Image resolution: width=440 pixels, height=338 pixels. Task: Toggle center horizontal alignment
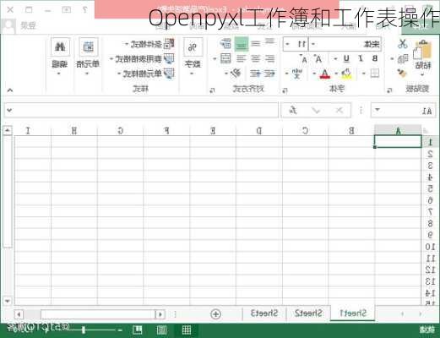point(255,58)
